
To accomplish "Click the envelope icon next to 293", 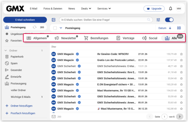I will pyautogui.click(x=54, y=116).
